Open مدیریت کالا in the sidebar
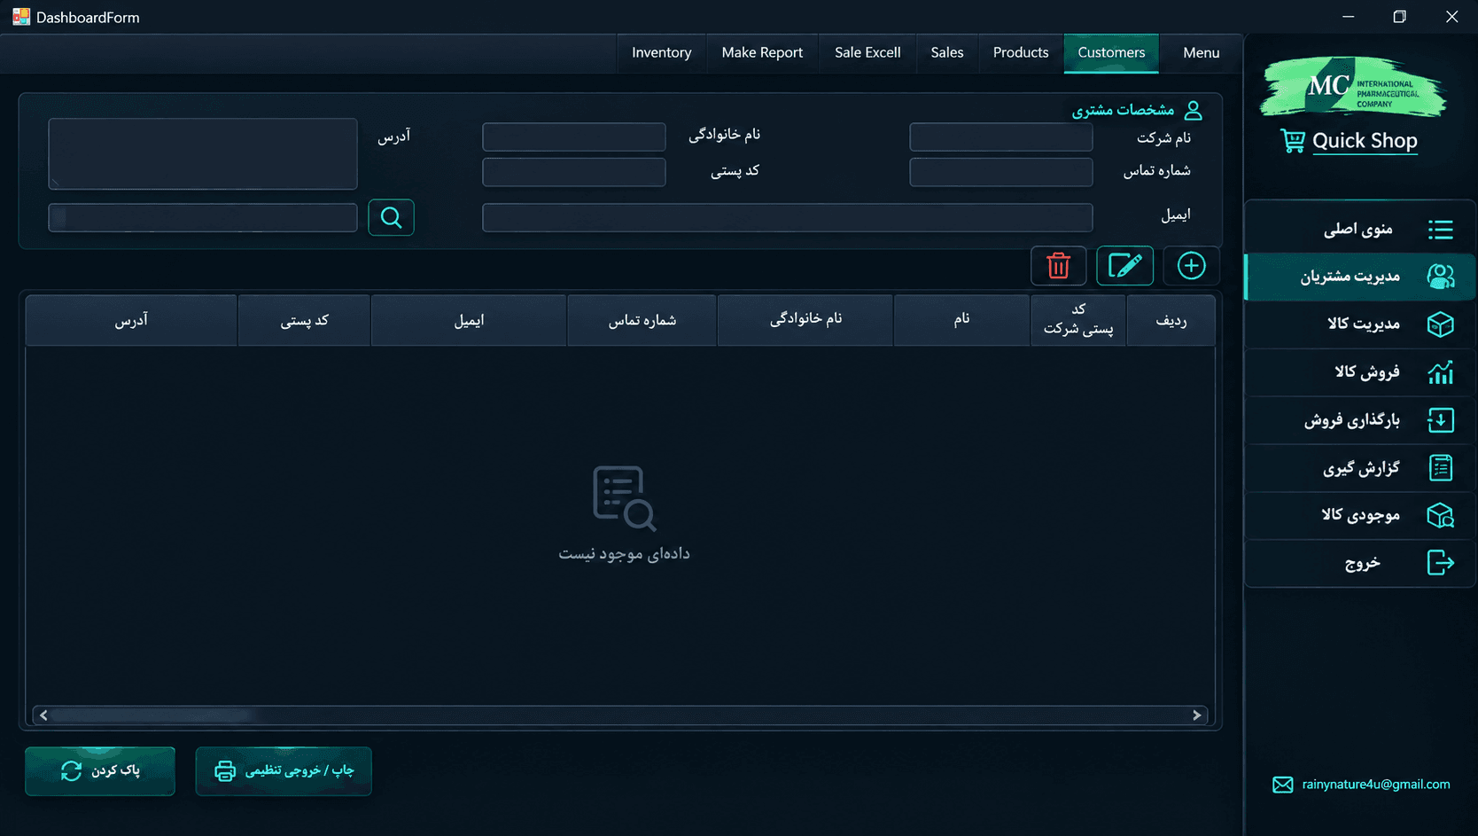The height and width of the screenshot is (836, 1478). pyautogui.click(x=1360, y=324)
